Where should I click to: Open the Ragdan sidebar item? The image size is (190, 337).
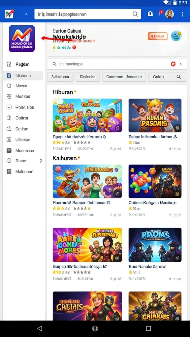(23, 64)
